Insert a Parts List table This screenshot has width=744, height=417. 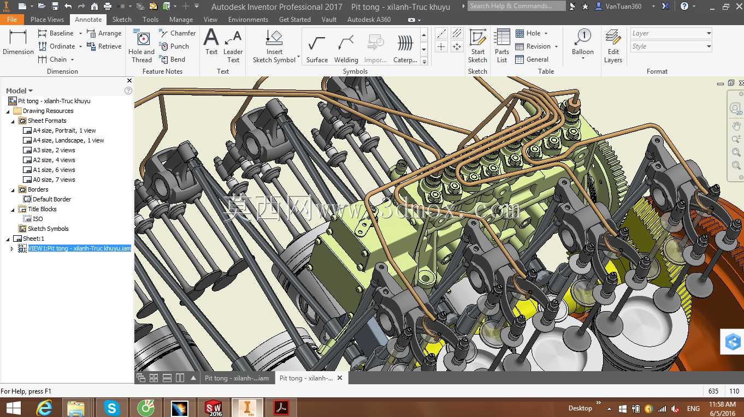502,46
